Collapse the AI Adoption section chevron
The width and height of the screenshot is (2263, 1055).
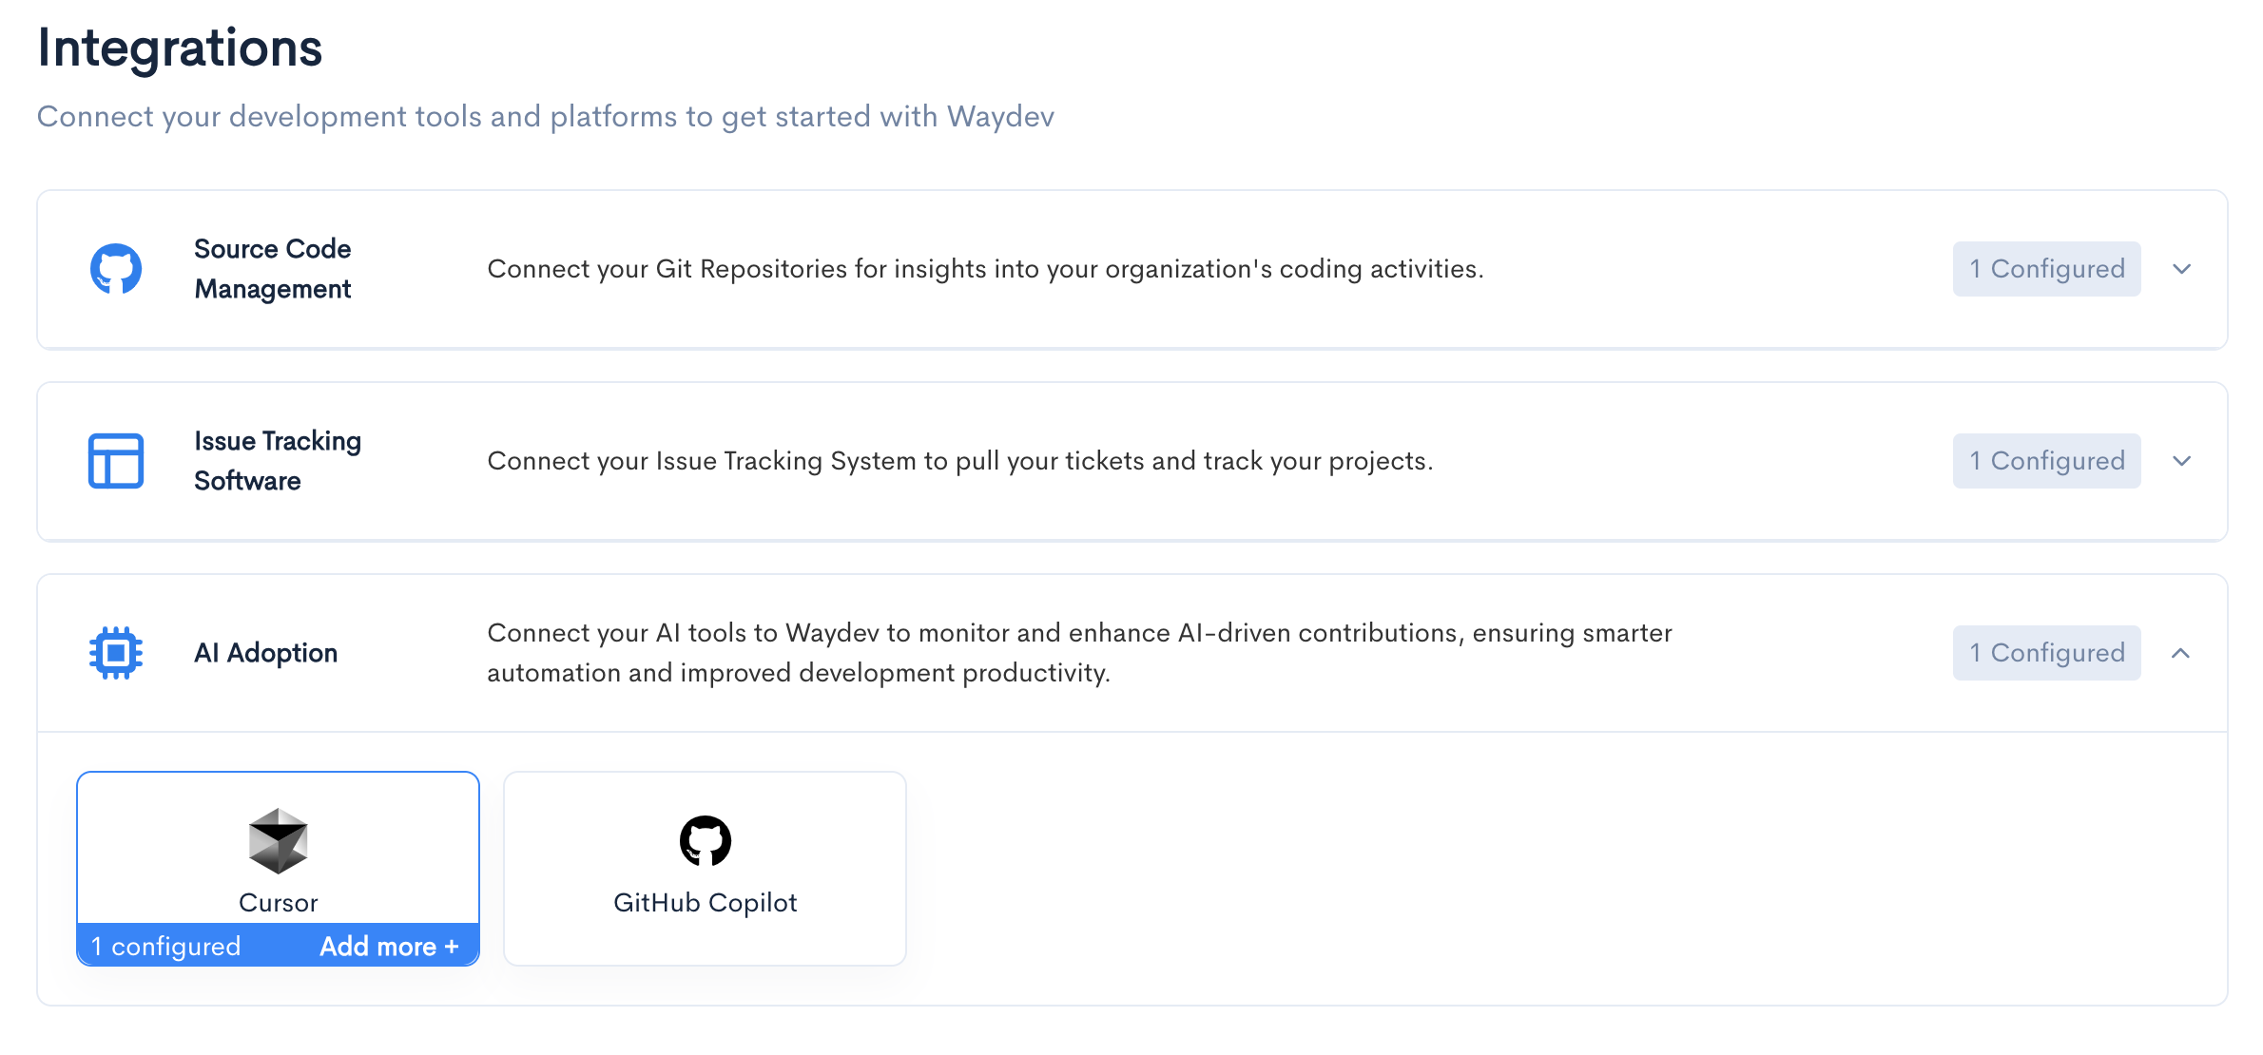[2181, 653]
